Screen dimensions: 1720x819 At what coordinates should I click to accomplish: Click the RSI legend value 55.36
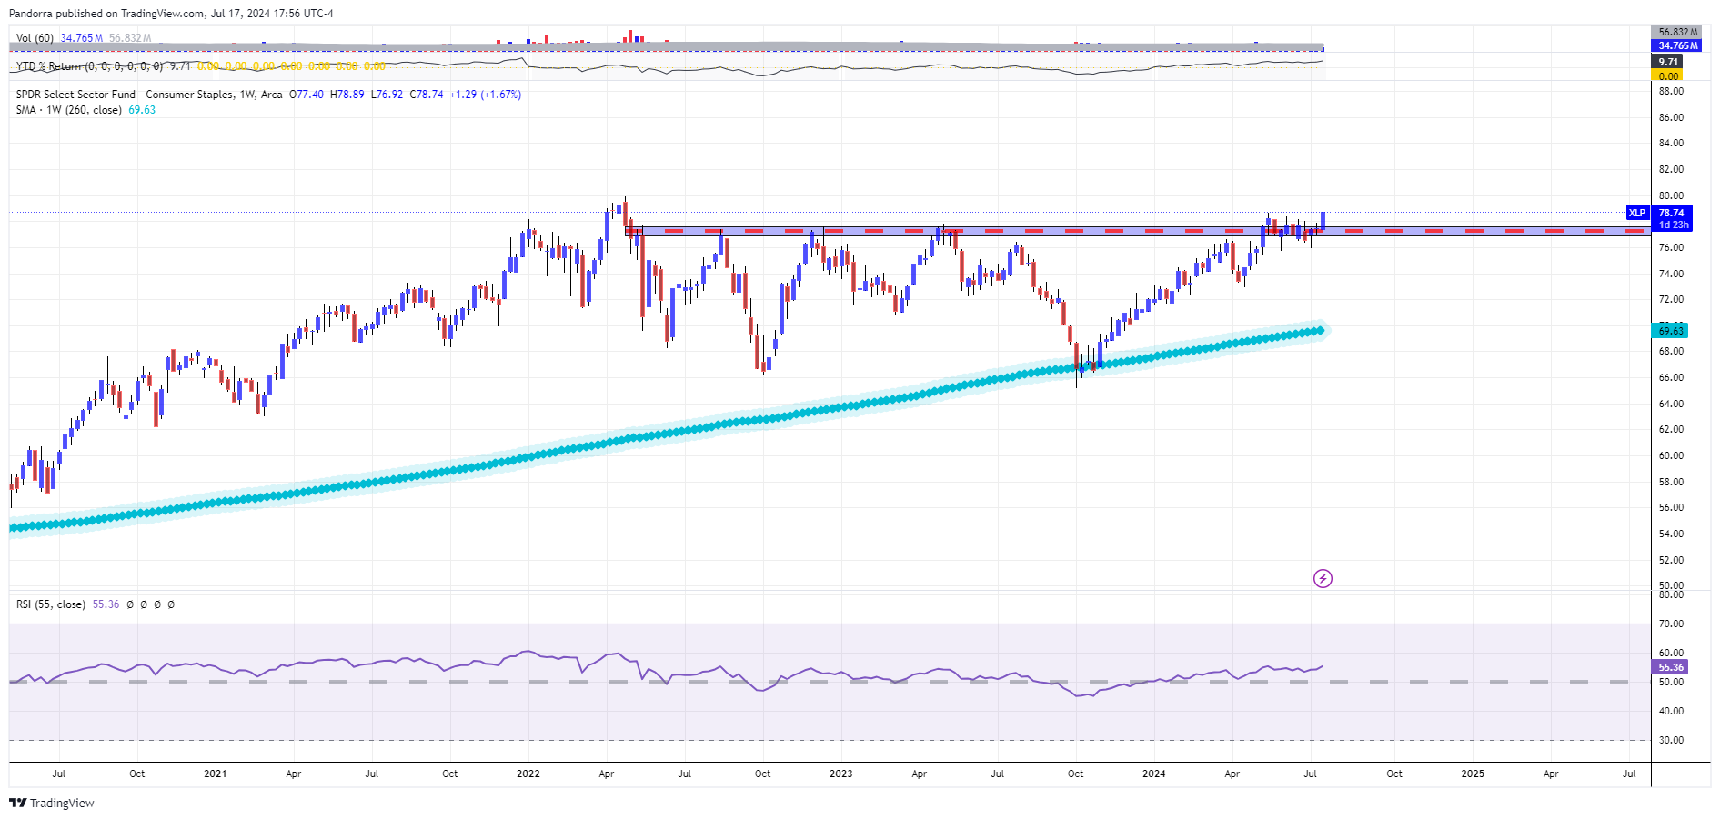point(106,604)
